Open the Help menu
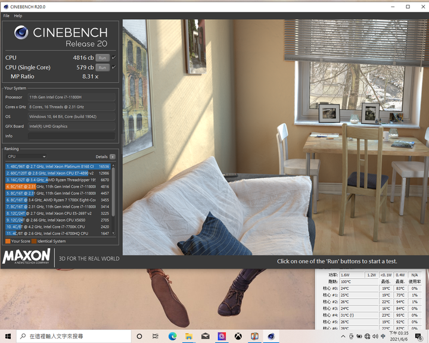Screen dimensions: 429x343 point(18,16)
